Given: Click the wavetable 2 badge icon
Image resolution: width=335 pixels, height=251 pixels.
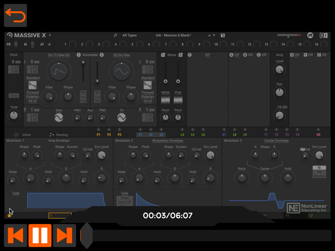Looking at the screenshot, I should click(x=102, y=55).
